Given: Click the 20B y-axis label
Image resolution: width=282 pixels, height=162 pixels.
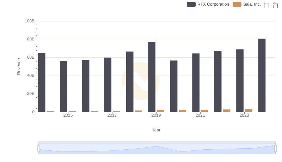Looking at the screenshot, I should tap(31, 93).
